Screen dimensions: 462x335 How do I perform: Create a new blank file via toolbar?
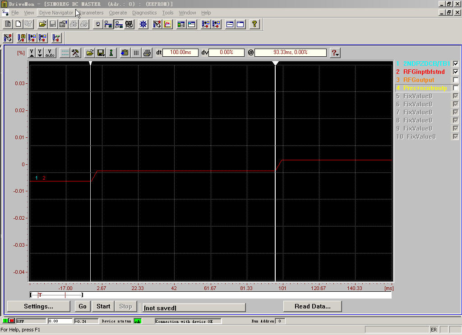(18, 24)
